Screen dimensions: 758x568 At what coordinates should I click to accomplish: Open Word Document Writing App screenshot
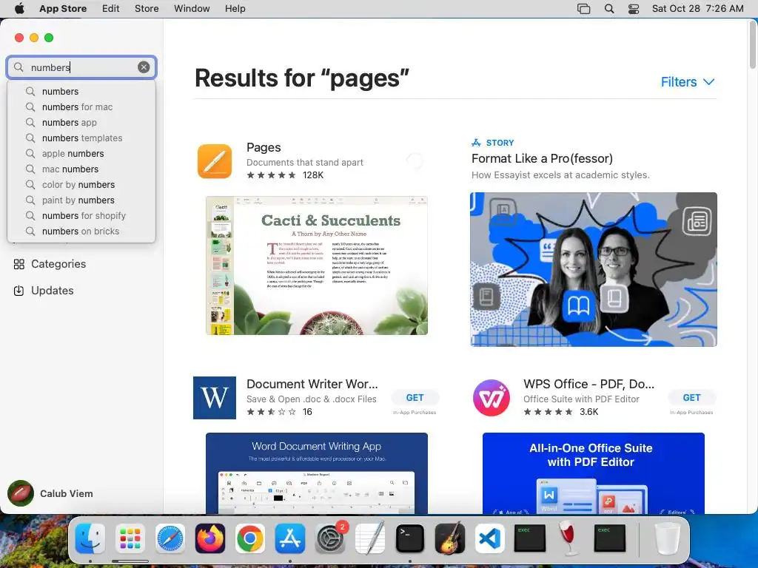317,473
